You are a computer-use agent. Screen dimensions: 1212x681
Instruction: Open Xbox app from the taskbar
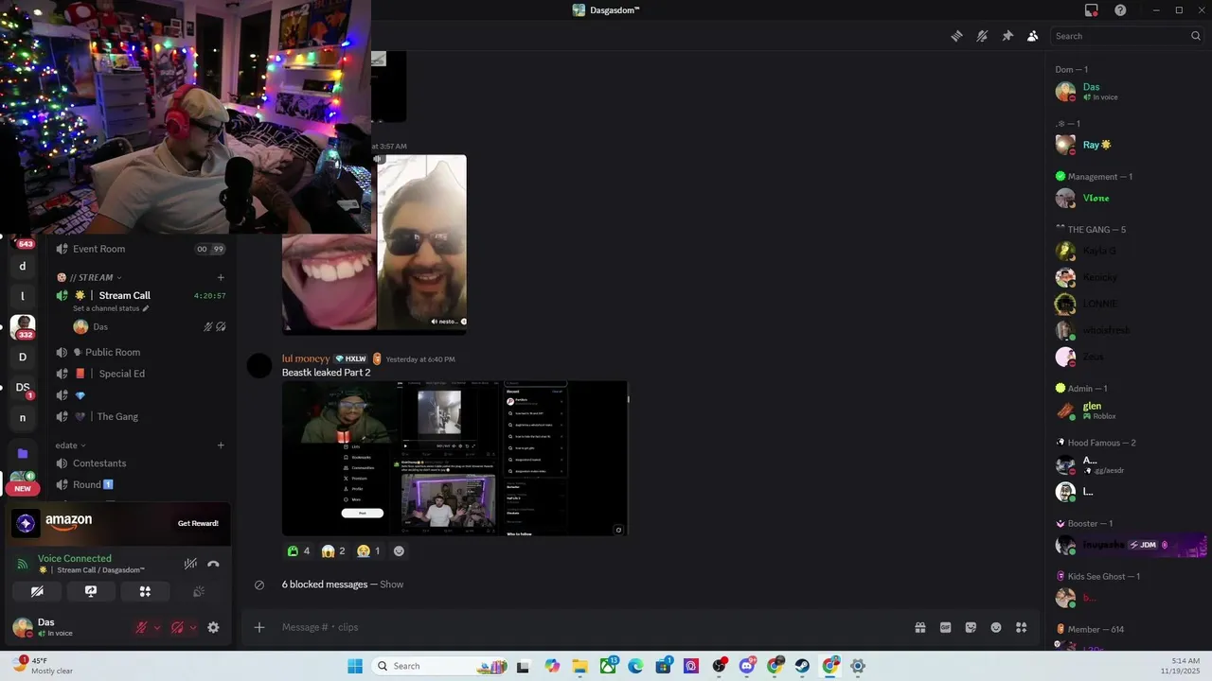(x=608, y=666)
